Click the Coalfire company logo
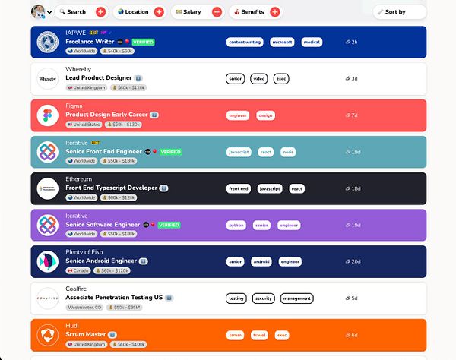This screenshot has height=360, width=456. [48, 298]
